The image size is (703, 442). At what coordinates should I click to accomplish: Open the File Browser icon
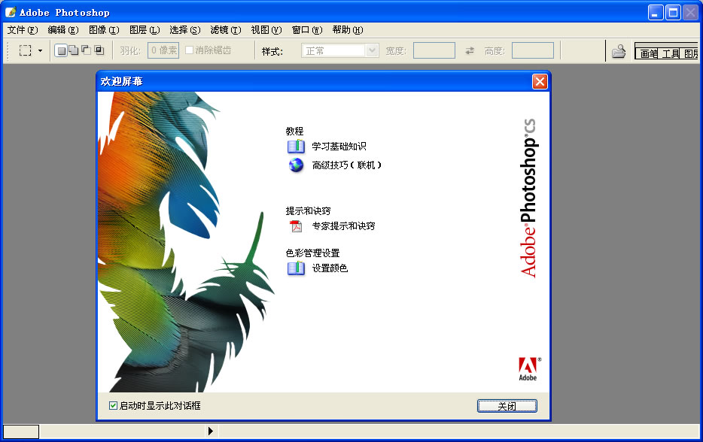[x=619, y=50]
